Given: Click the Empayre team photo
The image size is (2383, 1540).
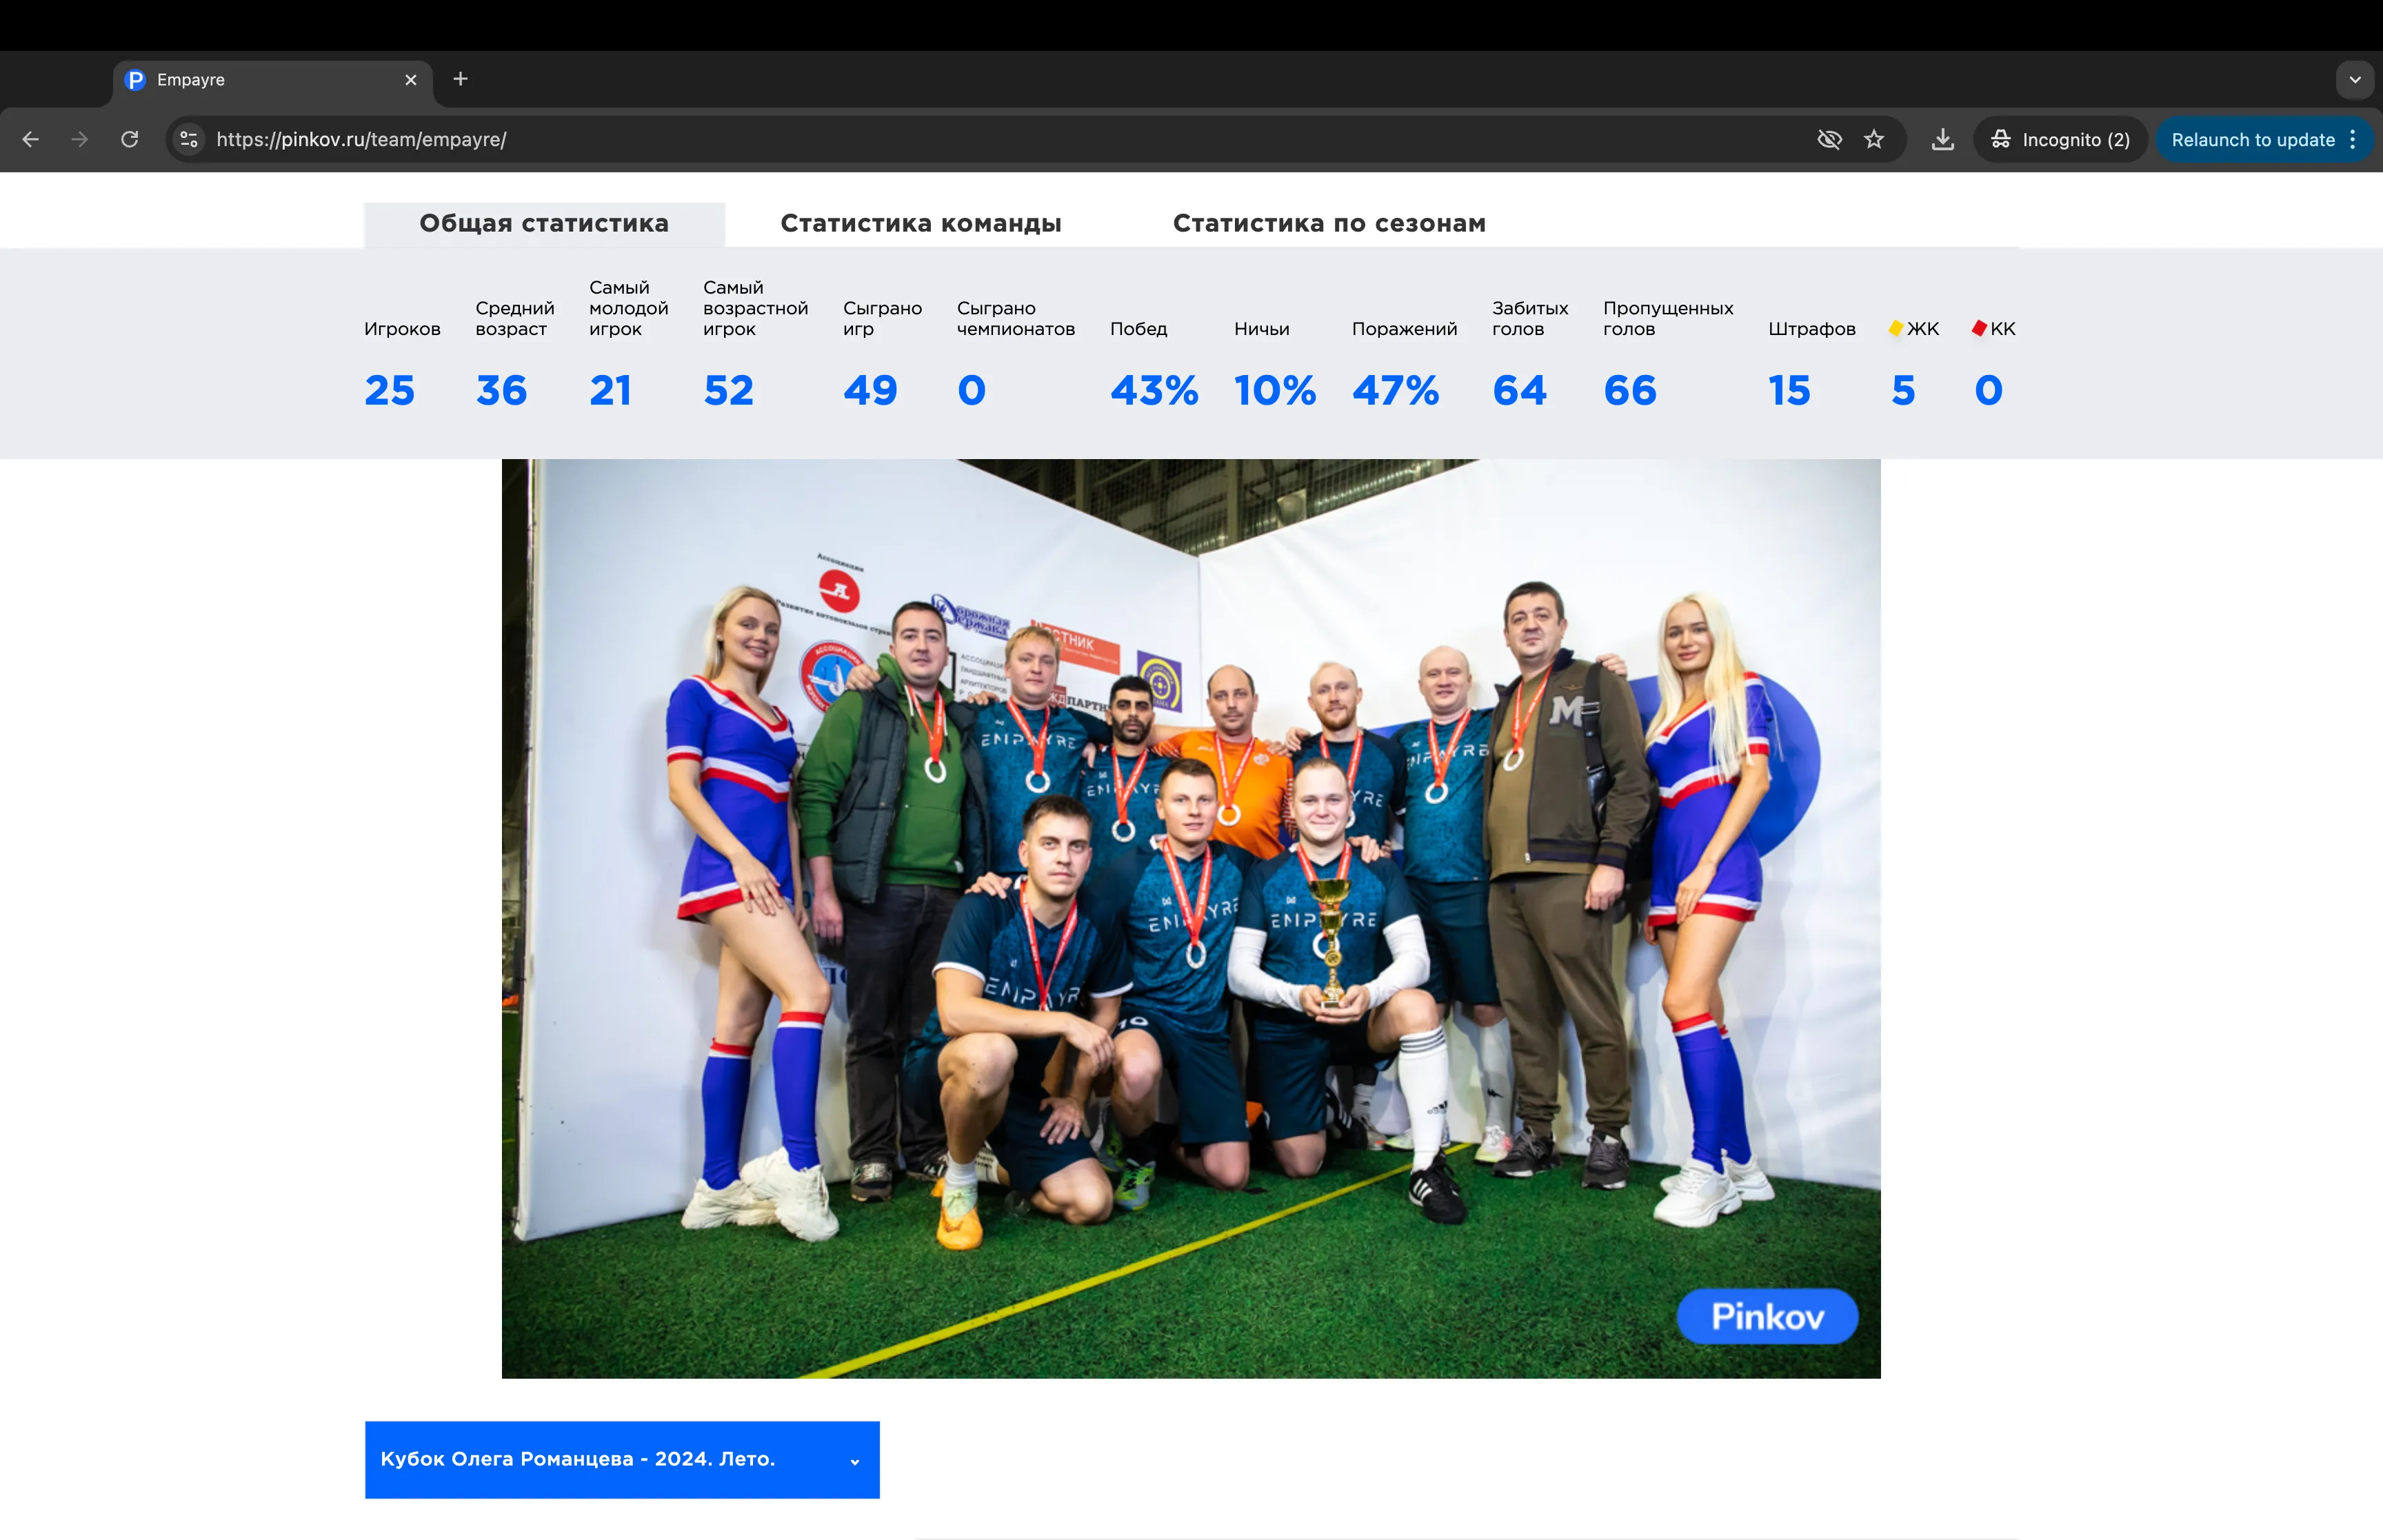Looking at the screenshot, I should pyautogui.click(x=1190, y=918).
